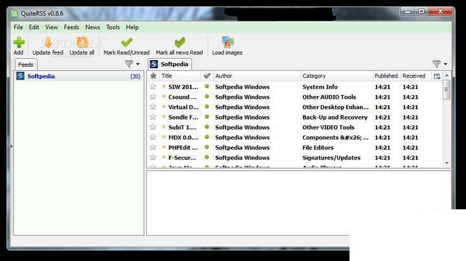Click "File Editors" category cell
Screen dimensions: 466x261
pyautogui.click(x=318, y=147)
